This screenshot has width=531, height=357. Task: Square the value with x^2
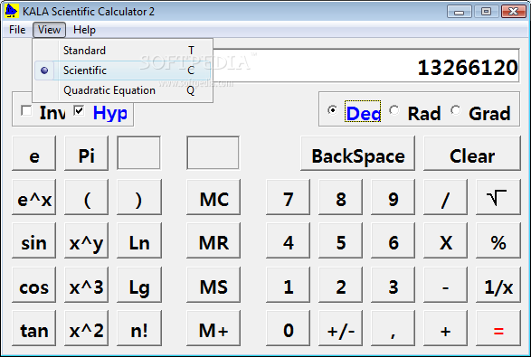(x=86, y=328)
